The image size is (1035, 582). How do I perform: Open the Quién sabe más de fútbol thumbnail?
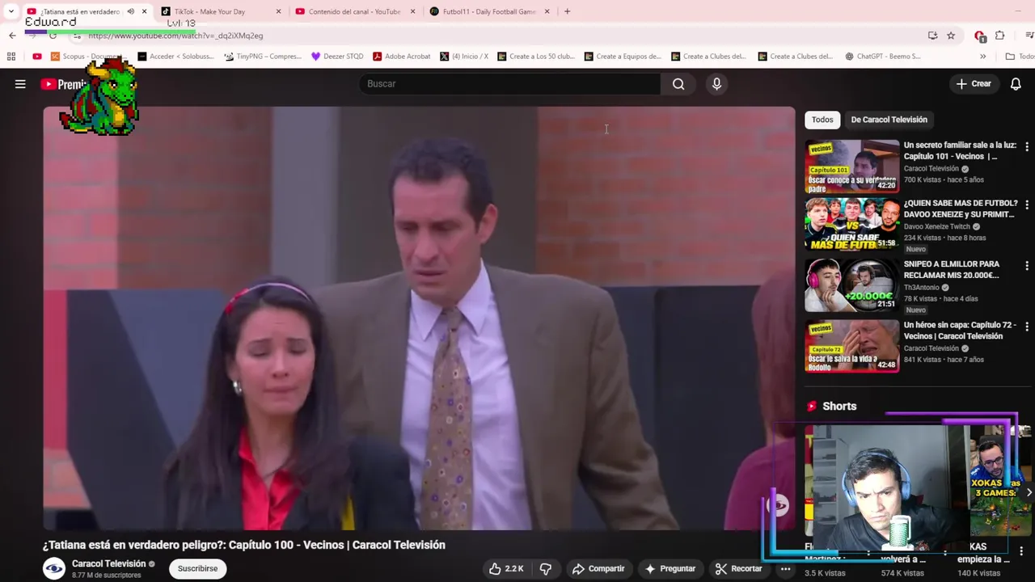point(852,224)
